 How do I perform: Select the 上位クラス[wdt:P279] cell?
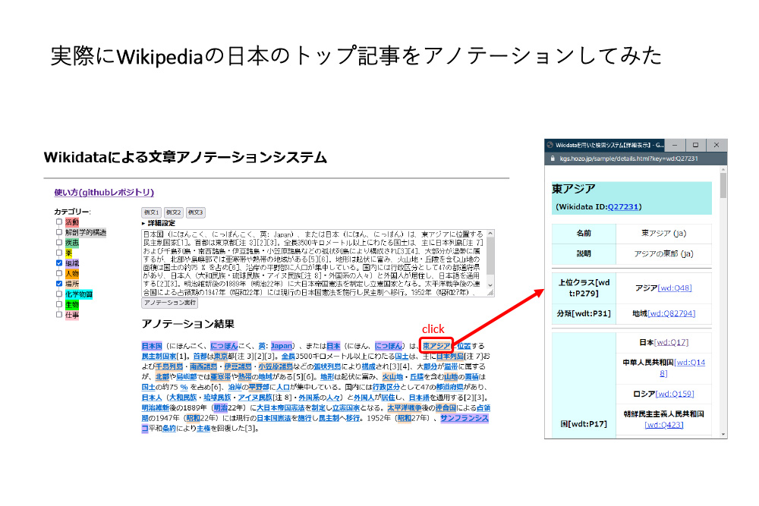coord(584,288)
